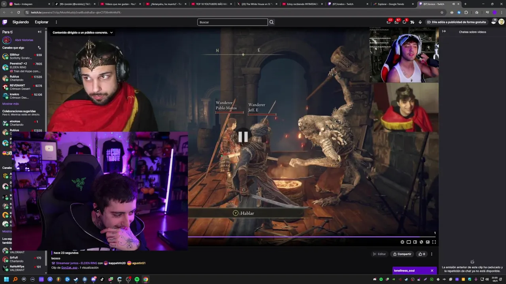
Task: Click the Bits diamond icon
Action: (x=420, y=22)
